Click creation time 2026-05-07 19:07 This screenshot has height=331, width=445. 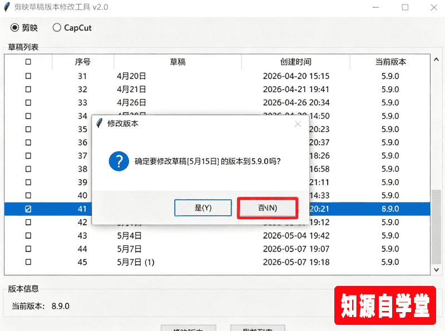pos(296,249)
